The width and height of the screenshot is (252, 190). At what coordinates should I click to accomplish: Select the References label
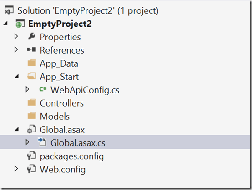62,50
